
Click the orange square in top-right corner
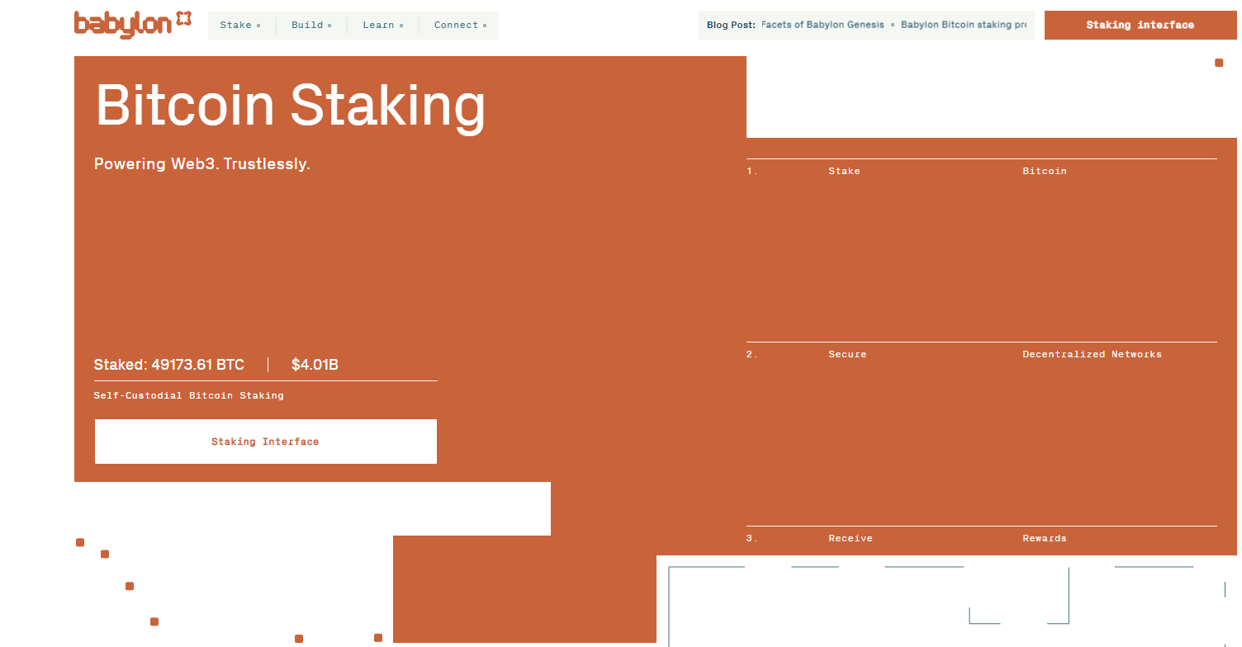click(1218, 63)
